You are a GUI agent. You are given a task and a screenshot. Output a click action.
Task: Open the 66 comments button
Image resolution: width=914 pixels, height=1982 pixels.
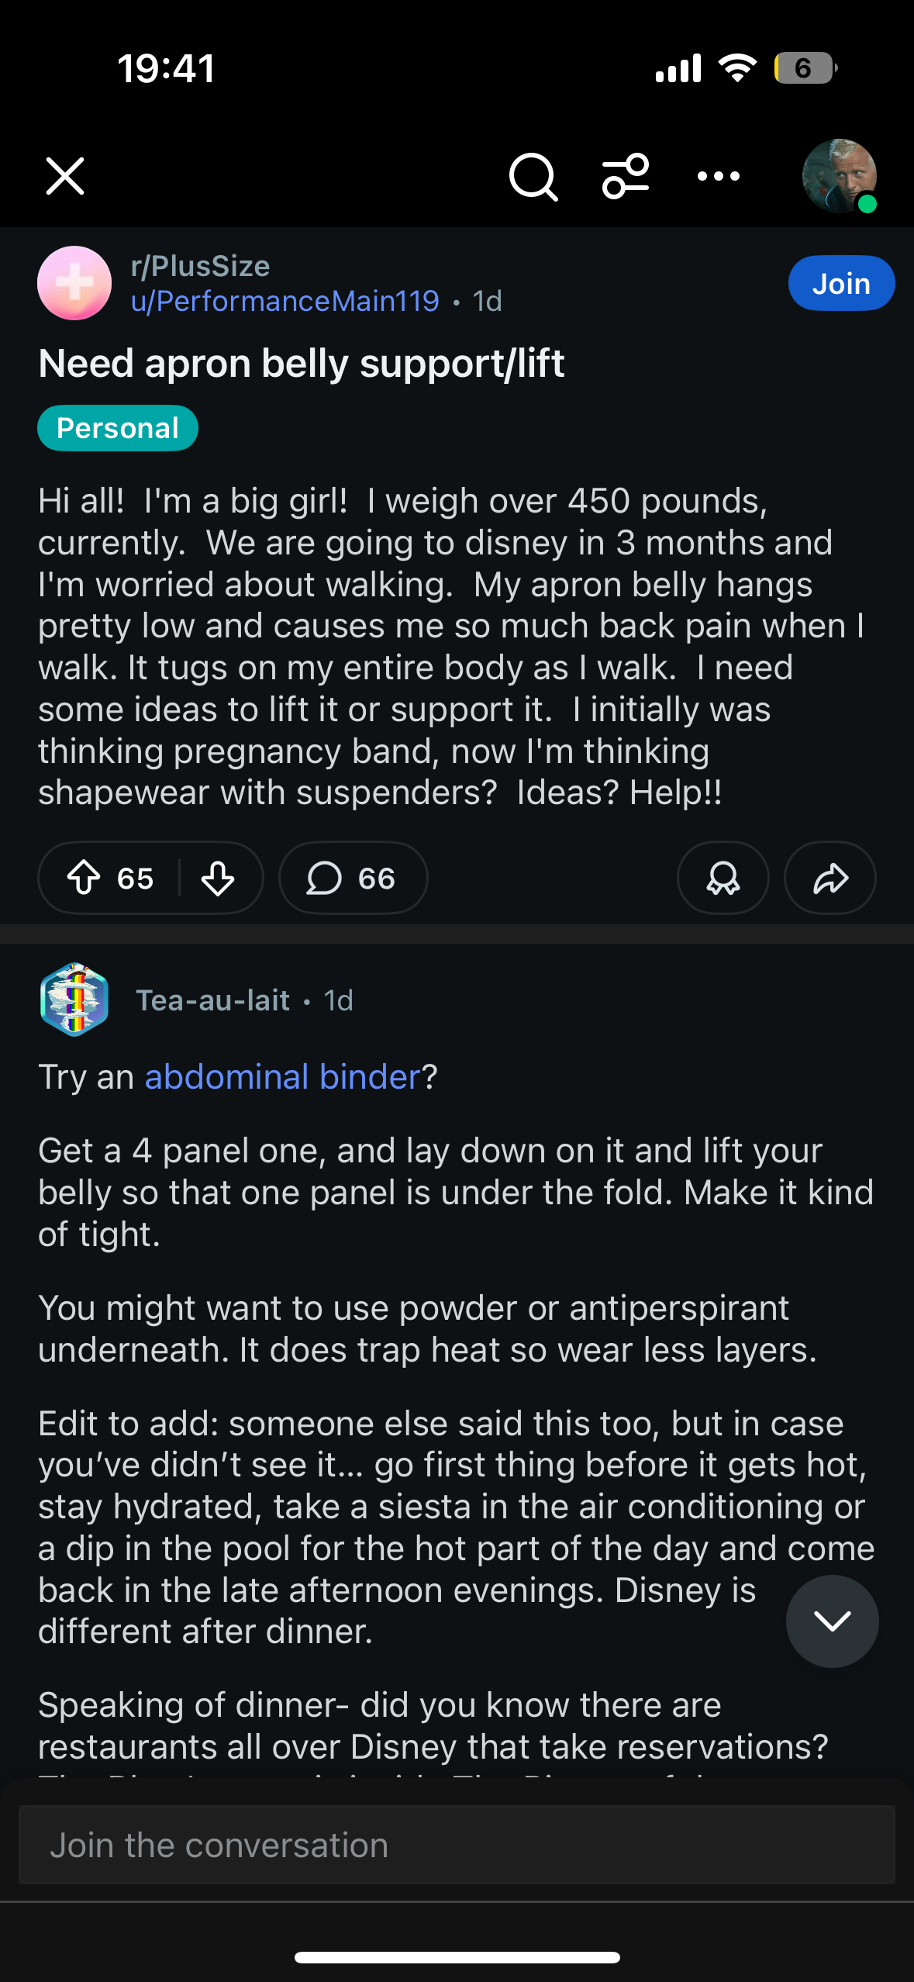coord(353,879)
